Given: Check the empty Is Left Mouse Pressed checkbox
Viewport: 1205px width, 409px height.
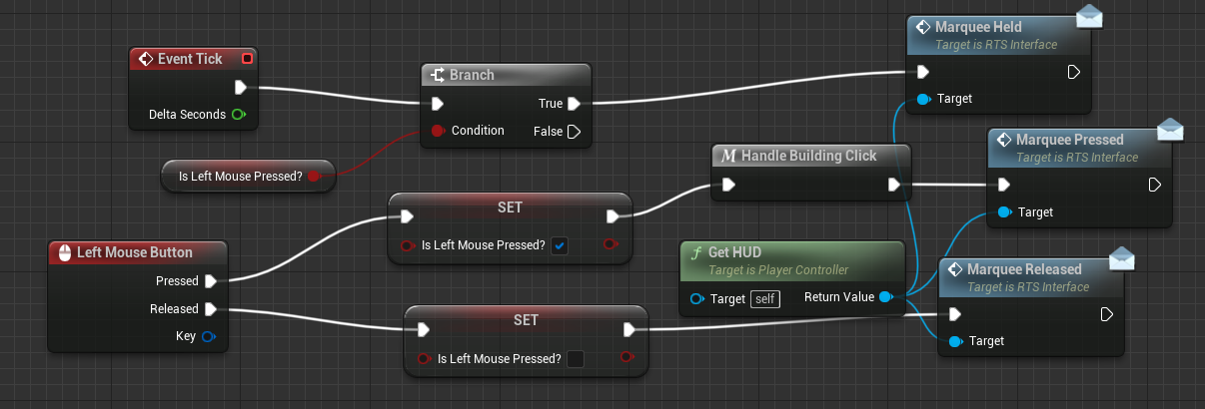Looking at the screenshot, I should (576, 359).
